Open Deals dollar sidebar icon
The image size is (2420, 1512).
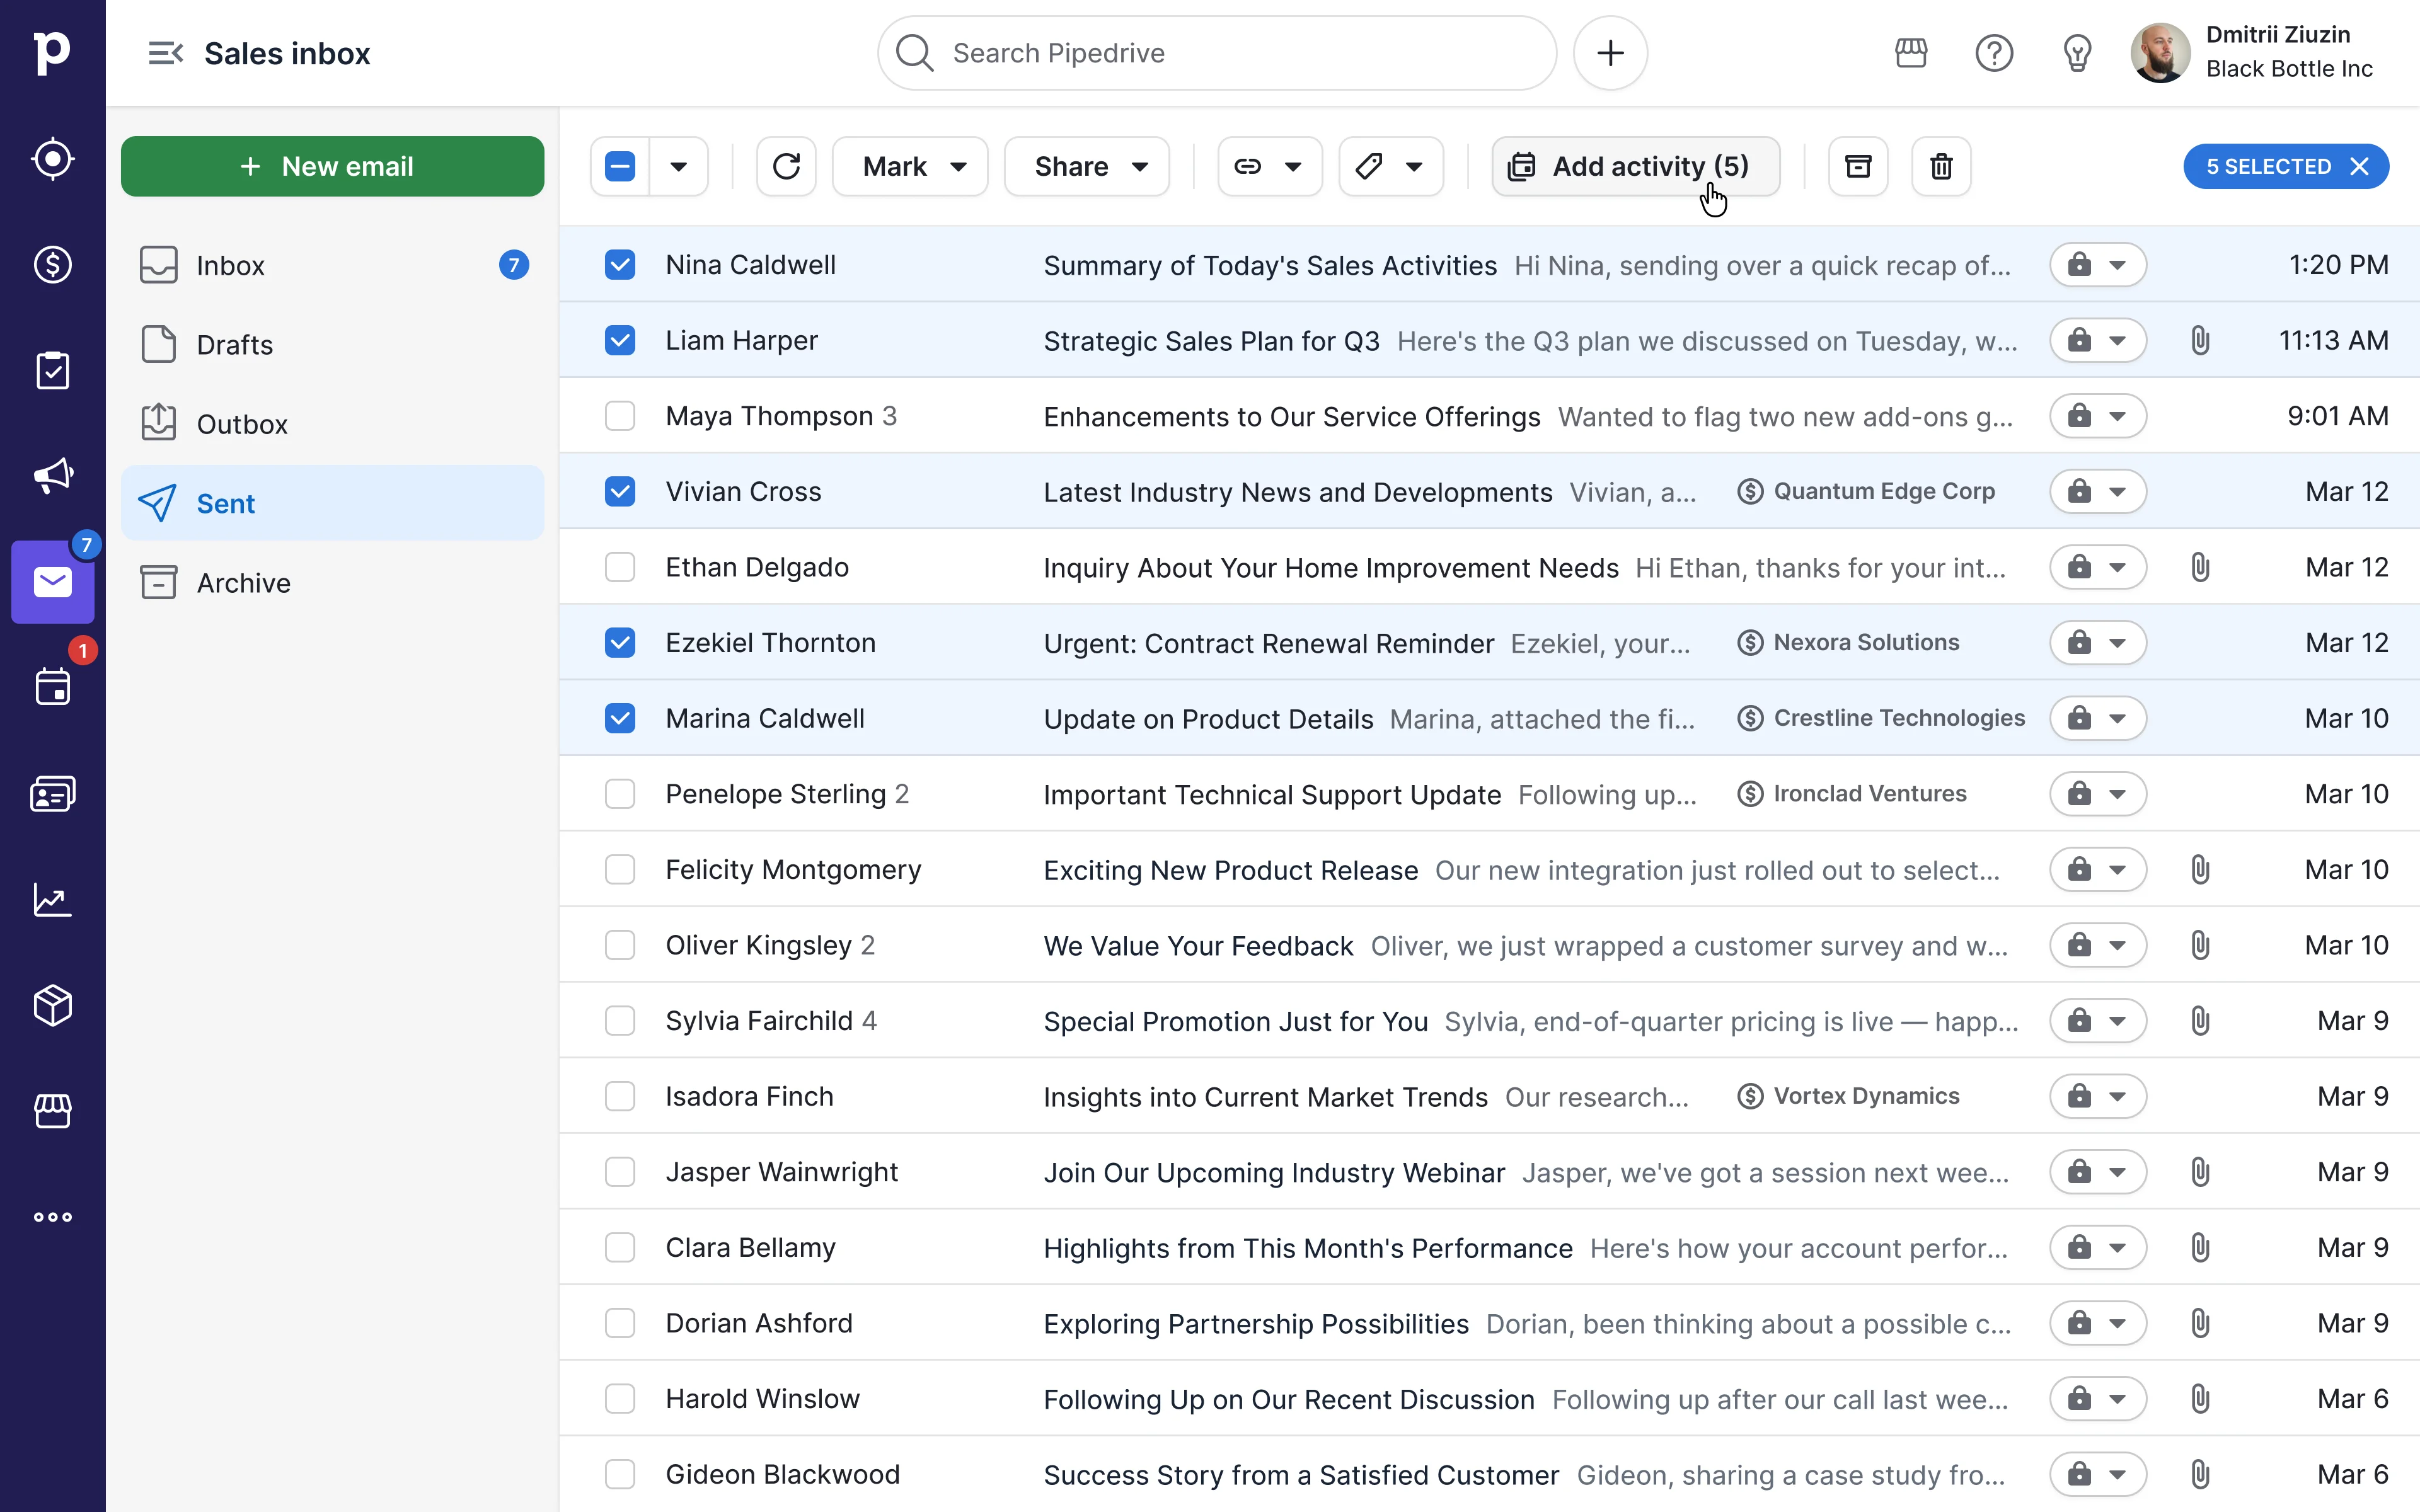pos(52,265)
